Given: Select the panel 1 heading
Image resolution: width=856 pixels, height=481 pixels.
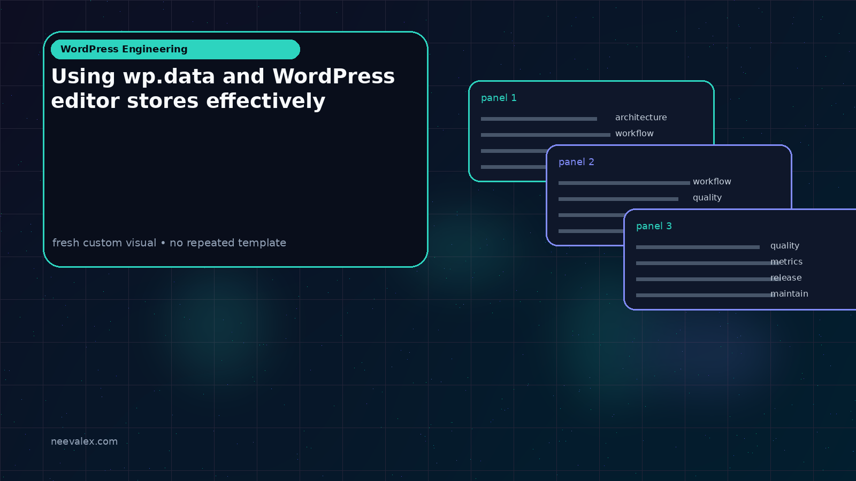Looking at the screenshot, I should [499, 98].
